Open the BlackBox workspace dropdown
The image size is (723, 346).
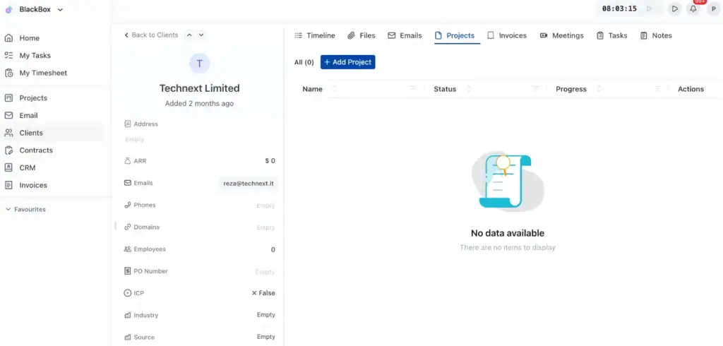(x=35, y=9)
